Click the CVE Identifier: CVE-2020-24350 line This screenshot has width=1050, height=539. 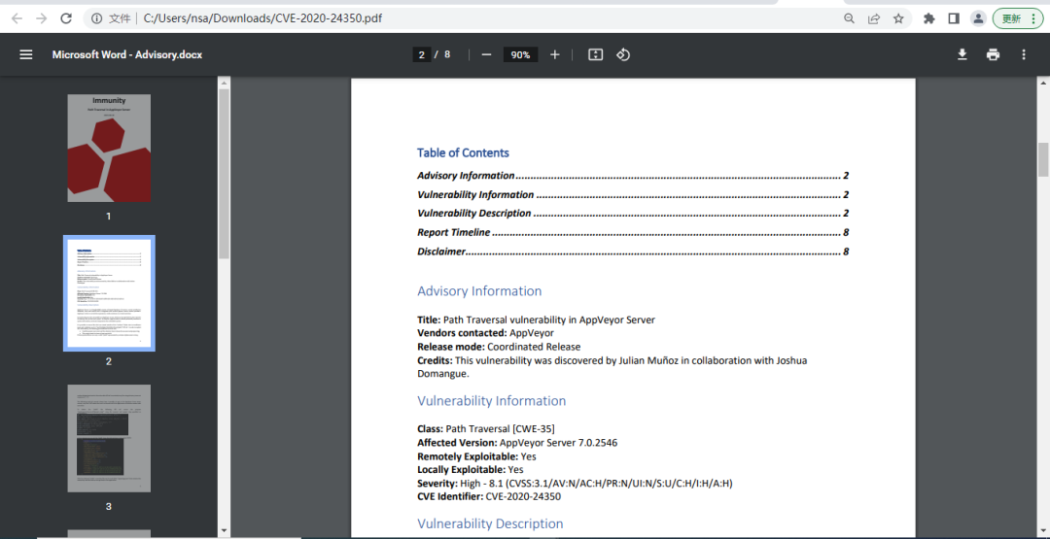(x=489, y=497)
